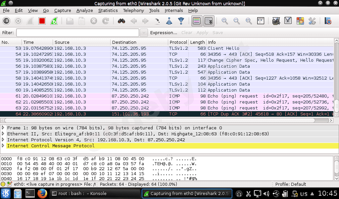Screen dimensions: 339x199
Task: Open expert info from status bar circle
Action: [x=3, y=184]
